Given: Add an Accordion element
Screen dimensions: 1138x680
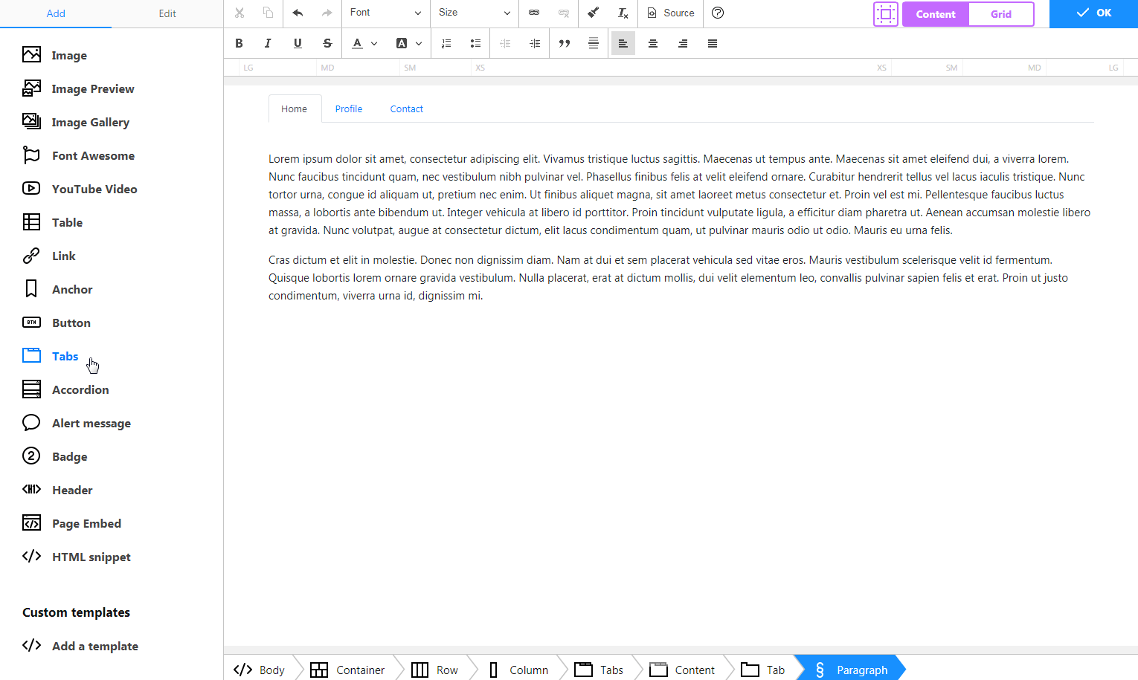Looking at the screenshot, I should 65,389.
